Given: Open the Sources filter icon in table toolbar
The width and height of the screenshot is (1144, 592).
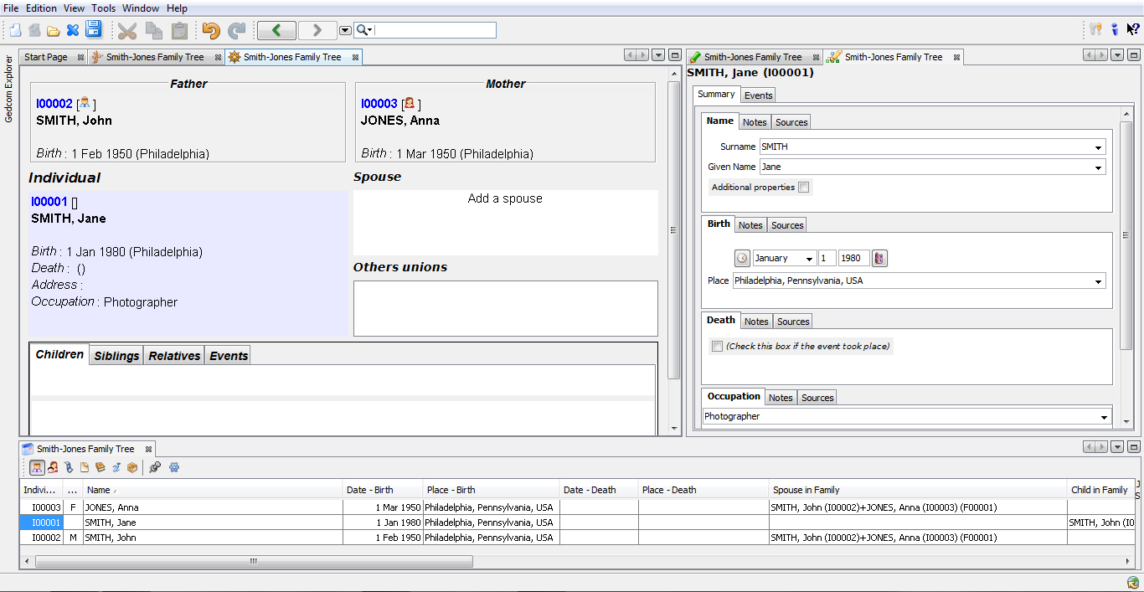Looking at the screenshot, I should (x=100, y=467).
